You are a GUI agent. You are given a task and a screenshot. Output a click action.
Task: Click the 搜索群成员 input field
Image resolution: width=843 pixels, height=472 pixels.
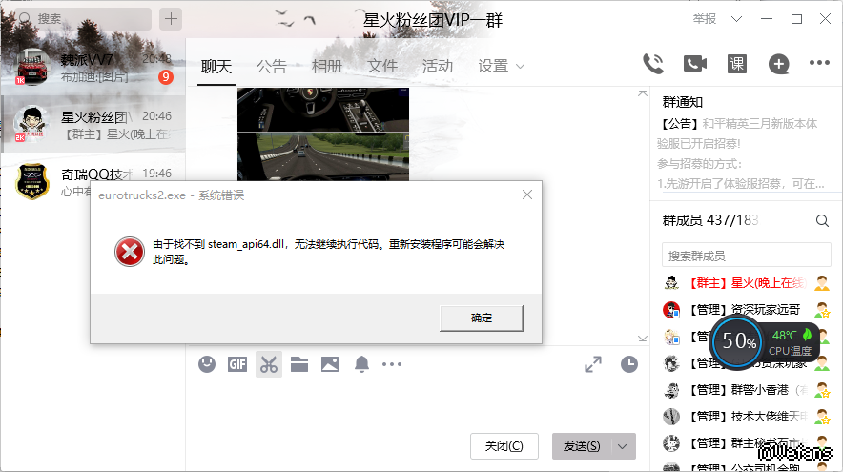click(747, 256)
